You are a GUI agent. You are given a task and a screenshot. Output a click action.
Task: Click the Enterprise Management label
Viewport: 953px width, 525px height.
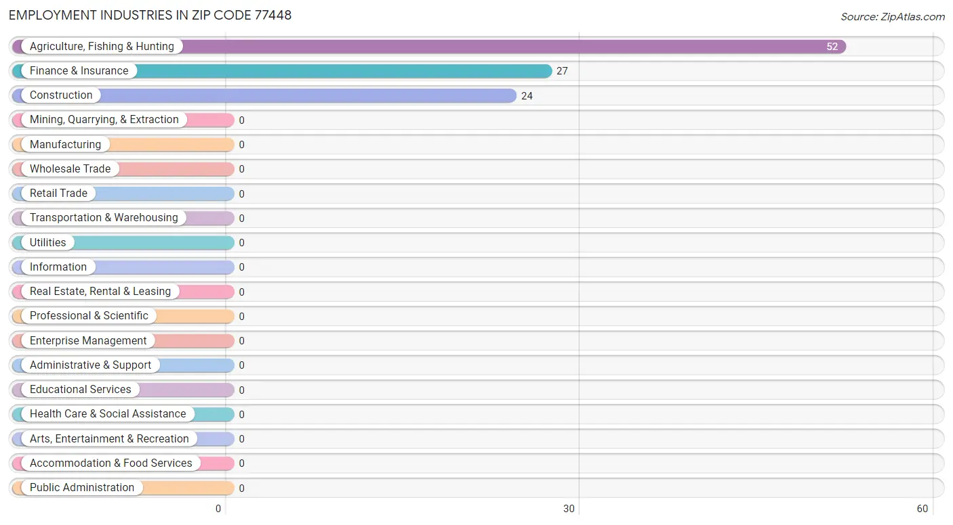click(x=88, y=341)
